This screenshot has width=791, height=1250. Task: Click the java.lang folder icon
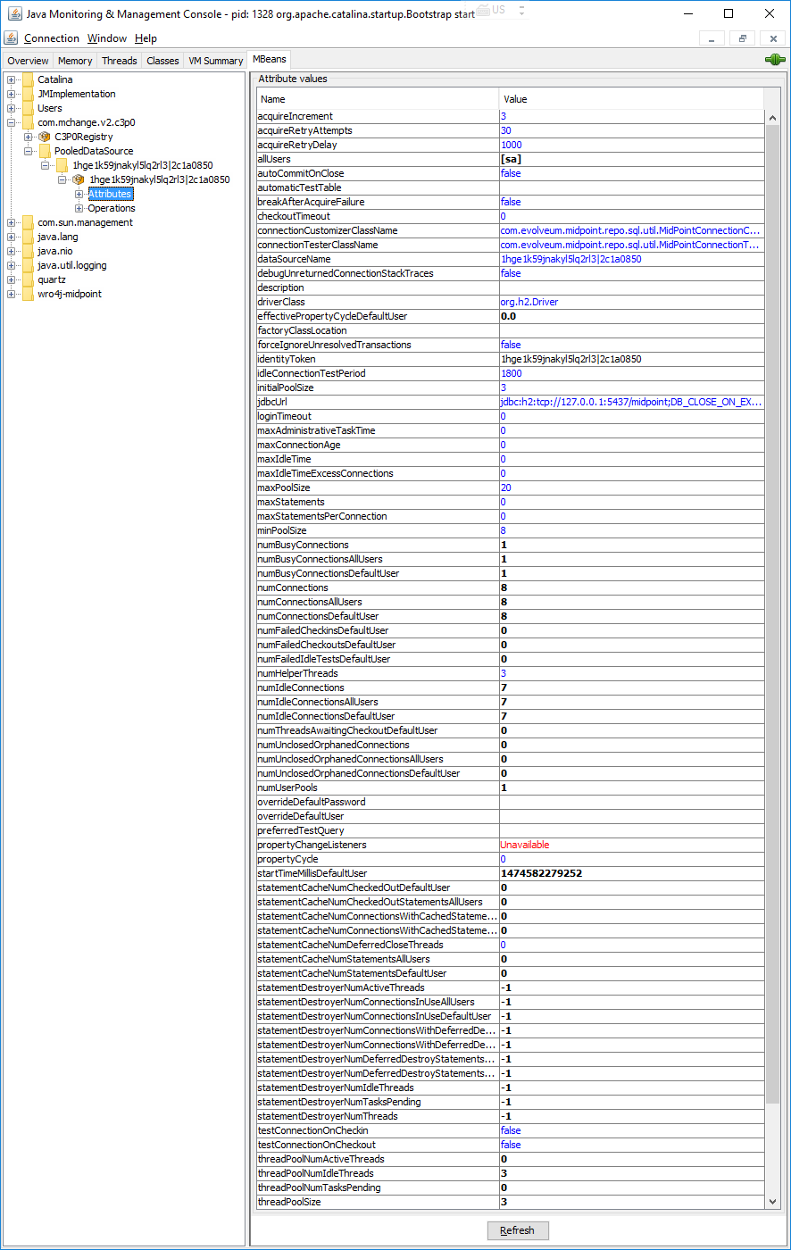[x=28, y=237]
